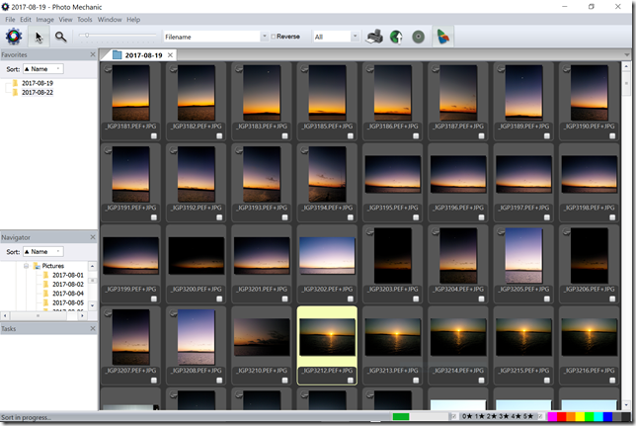Switch to the 2017-08-19 tab
Image resolution: width=636 pixels, height=426 pixels.
(x=143, y=55)
